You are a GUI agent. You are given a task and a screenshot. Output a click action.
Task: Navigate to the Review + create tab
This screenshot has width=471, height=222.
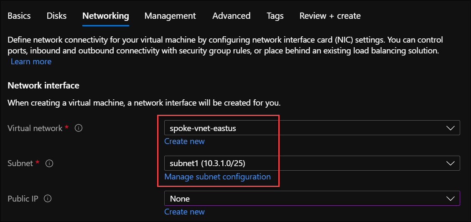[330, 16]
